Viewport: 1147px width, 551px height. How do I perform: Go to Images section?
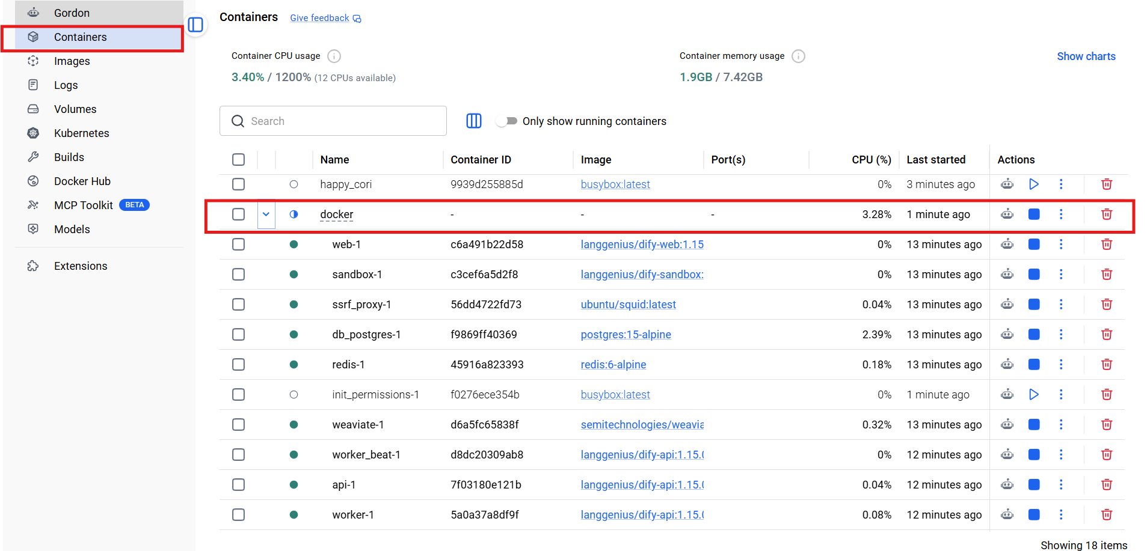point(99,61)
